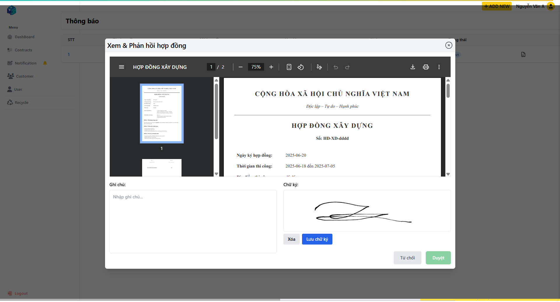Image resolution: width=560 pixels, height=302 pixels.
Task: Print the contract PDF
Action: (x=426, y=67)
